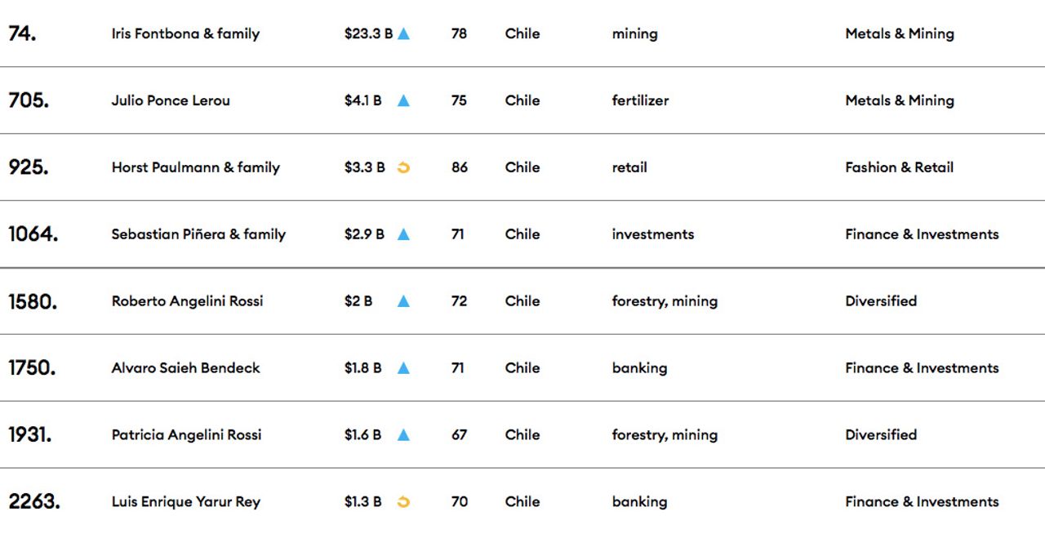Click blue up arrow beside $23.3 B
Screen dimensions: 1045x534
click(x=403, y=34)
